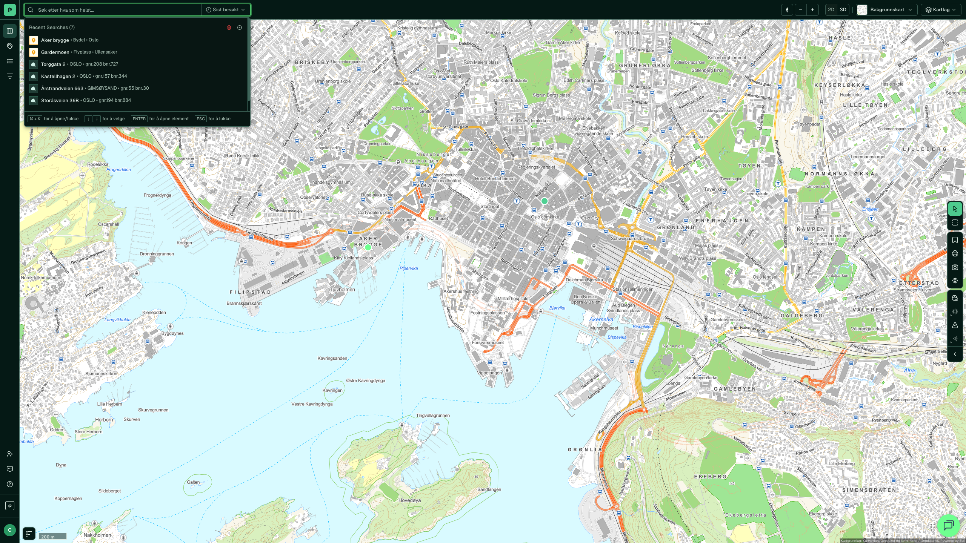Open the tags sidebar icon

(10, 46)
